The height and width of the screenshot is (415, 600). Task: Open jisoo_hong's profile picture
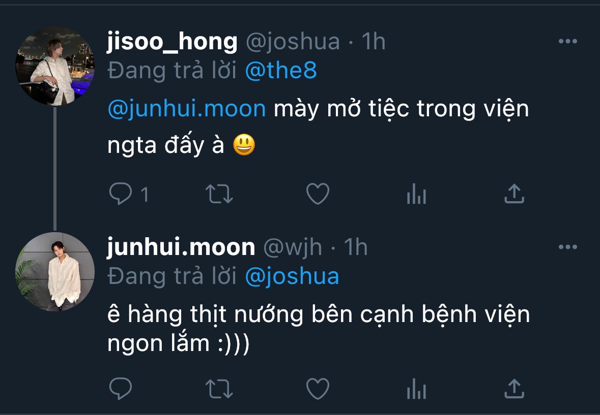[55, 66]
